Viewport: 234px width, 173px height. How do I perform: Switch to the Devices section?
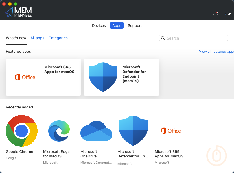tap(99, 25)
